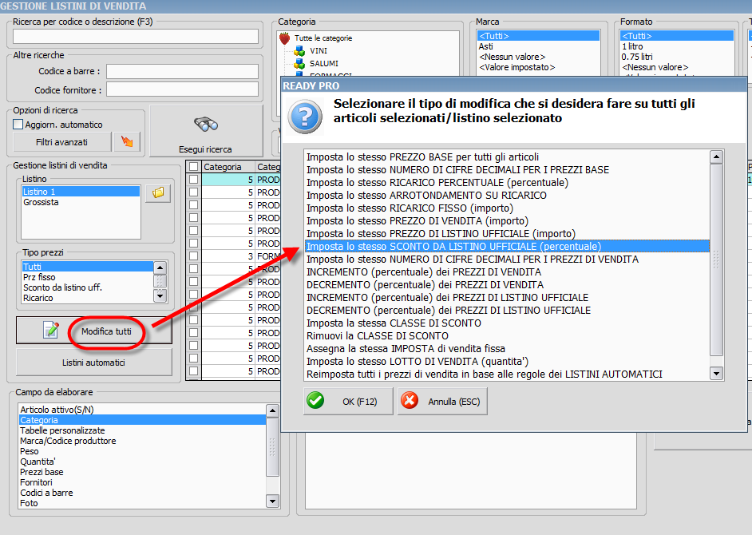Check the checkbox of the FORM category row
Image resolution: width=752 pixels, height=535 pixels.
coord(193,256)
